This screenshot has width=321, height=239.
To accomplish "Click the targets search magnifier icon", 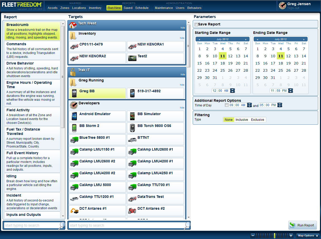I will click(x=187, y=225).
